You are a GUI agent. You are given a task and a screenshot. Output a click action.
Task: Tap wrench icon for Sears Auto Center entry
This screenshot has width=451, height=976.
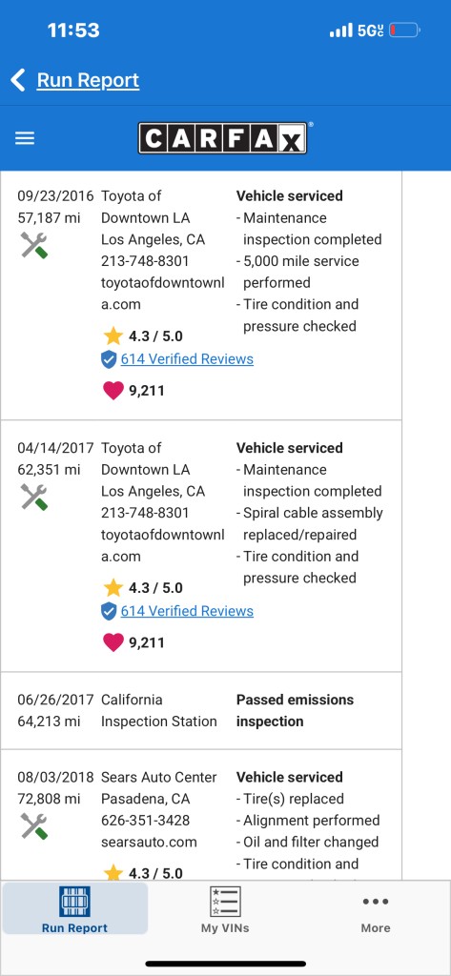[x=33, y=826]
